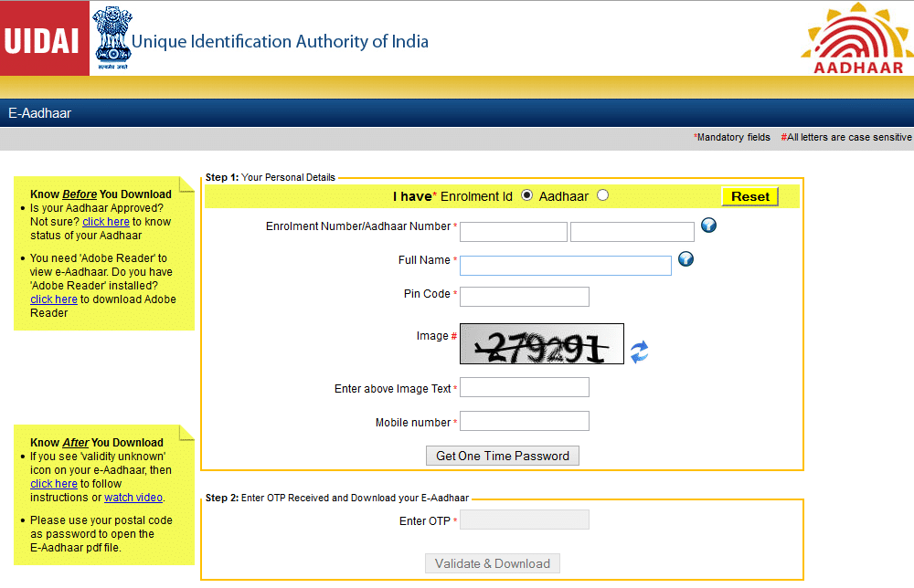Open 'click here' link to follow instructions
914x588 pixels.
click(x=53, y=484)
